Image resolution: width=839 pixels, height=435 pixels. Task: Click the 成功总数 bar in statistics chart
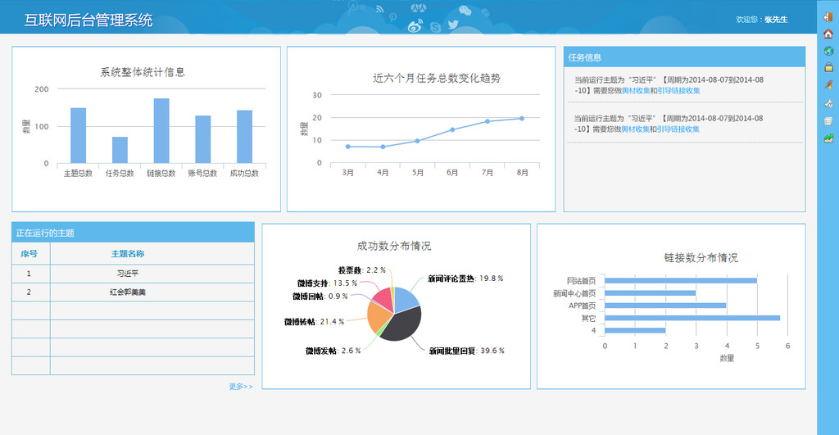click(244, 137)
